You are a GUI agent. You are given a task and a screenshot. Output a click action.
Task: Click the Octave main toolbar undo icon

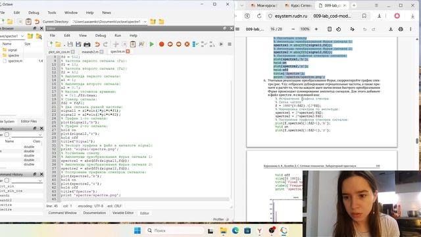pyautogui.click(x=37, y=22)
